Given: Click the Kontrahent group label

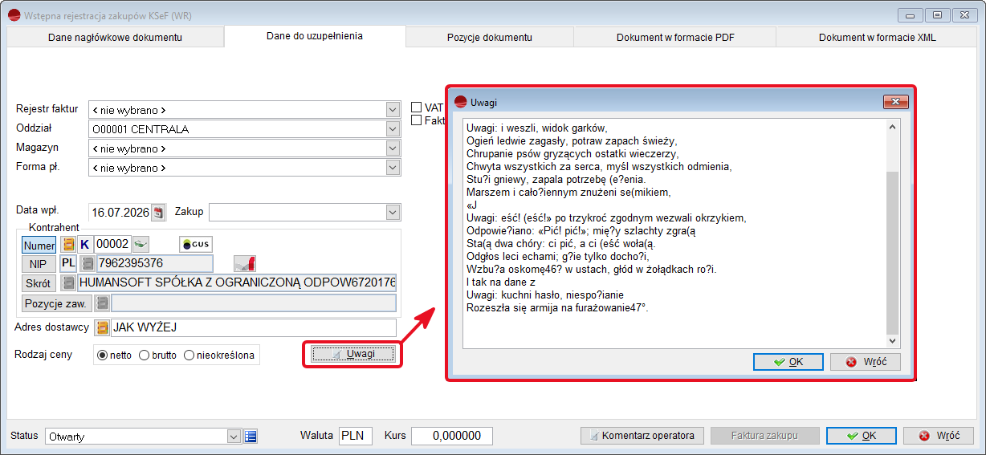Looking at the screenshot, I should [x=54, y=228].
